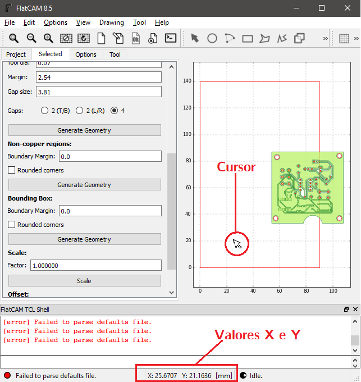Click the Edit Geometry icon

pos(118,38)
